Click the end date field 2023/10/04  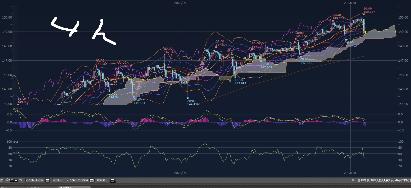pyautogui.click(x=79, y=180)
